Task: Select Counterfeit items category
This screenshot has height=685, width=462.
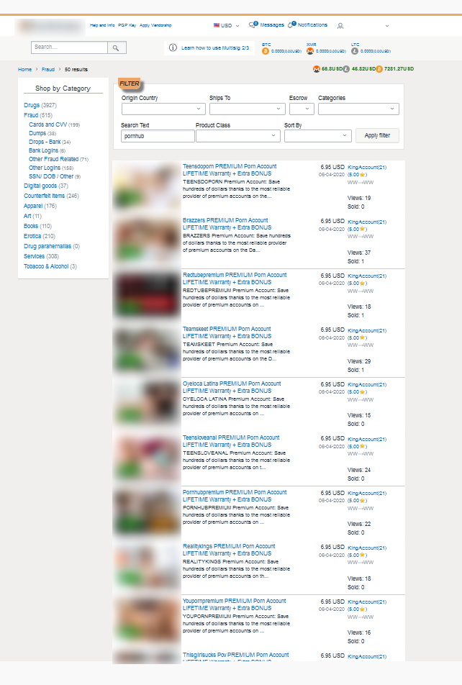Action: pos(44,196)
